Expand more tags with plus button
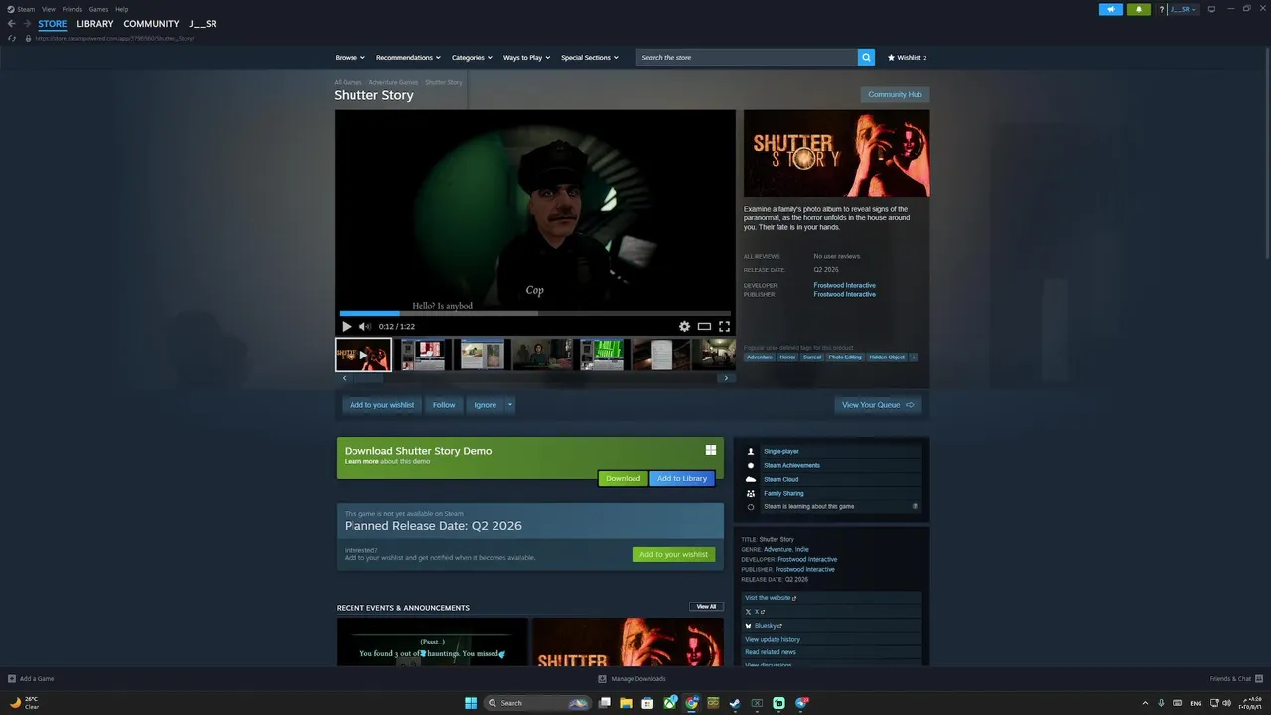1271x715 pixels. (x=914, y=357)
